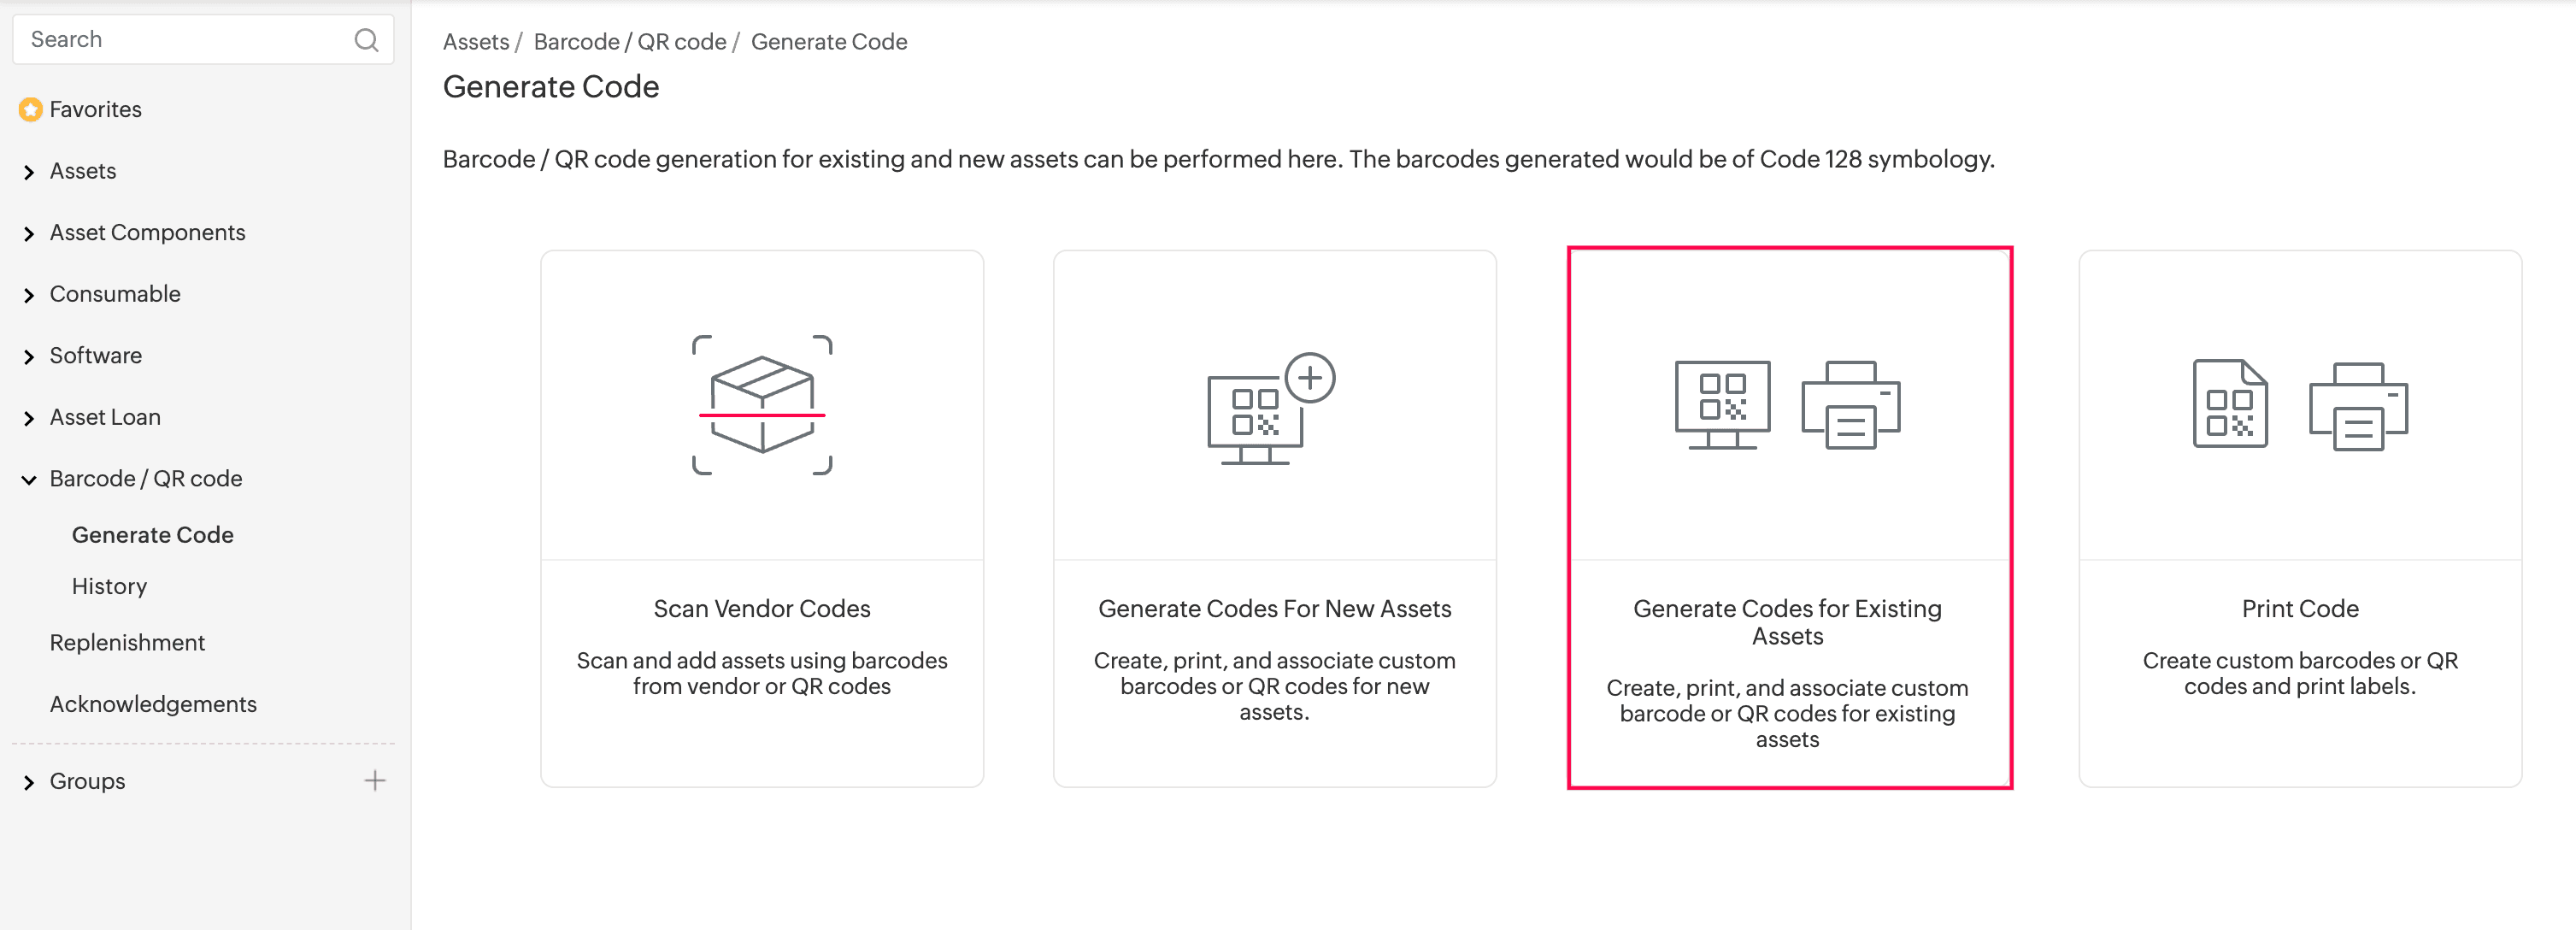The image size is (2576, 930).
Task: Click the search magnifier icon
Action: (x=366, y=40)
